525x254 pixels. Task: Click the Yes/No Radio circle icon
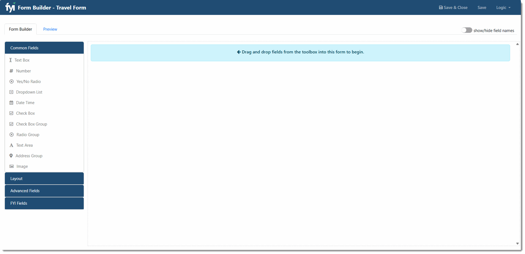tap(12, 82)
